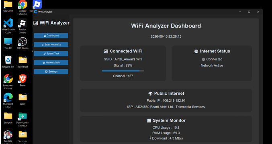
Task: Click the Network Active status text
Action: pyautogui.click(x=212, y=66)
